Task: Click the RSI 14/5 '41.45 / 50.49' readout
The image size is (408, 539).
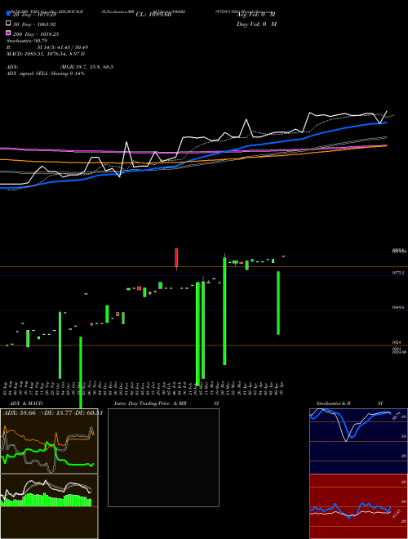Action: [70, 47]
